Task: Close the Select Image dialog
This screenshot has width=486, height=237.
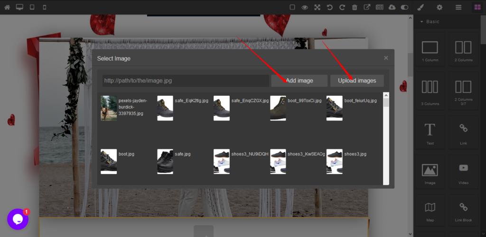Action: pyautogui.click(x=386, y=58)
